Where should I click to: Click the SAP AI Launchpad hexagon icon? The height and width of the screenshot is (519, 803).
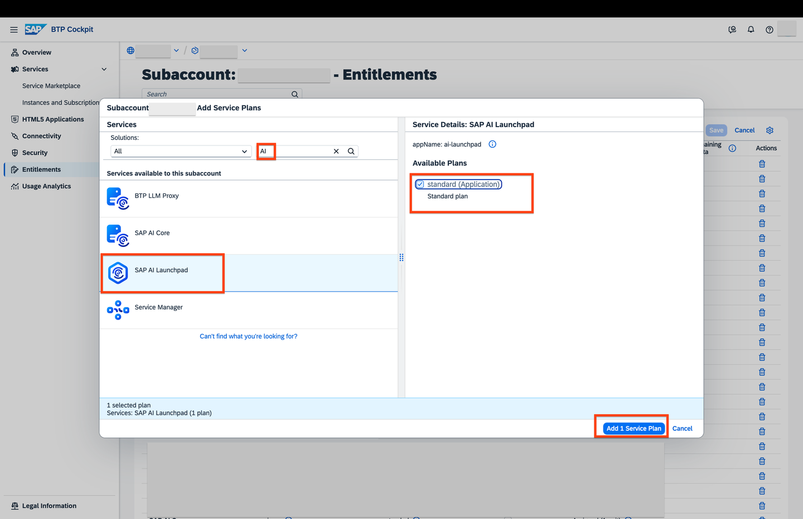[118, 273]
